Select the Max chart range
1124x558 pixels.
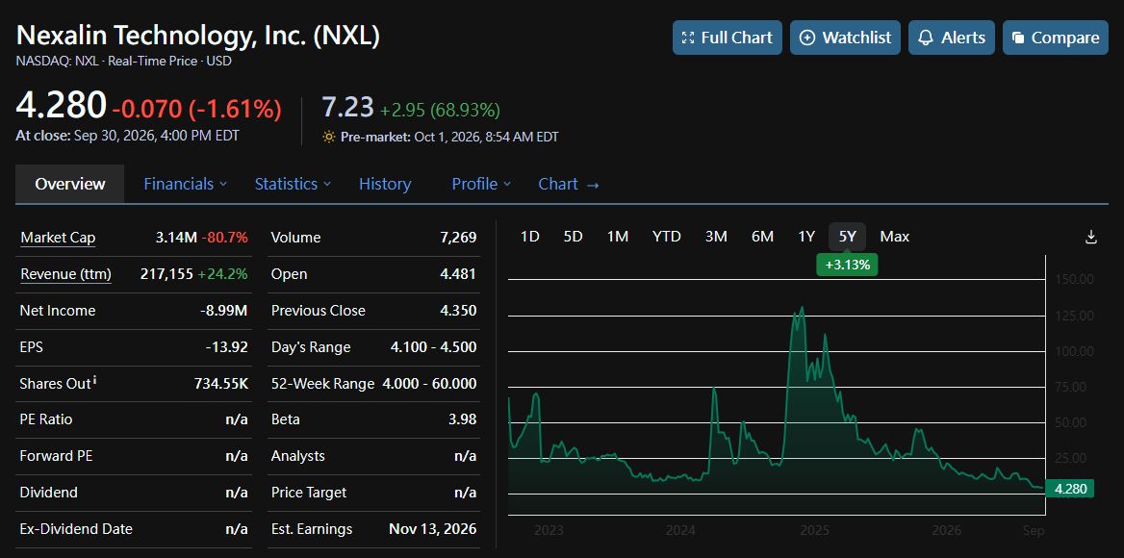895,237
